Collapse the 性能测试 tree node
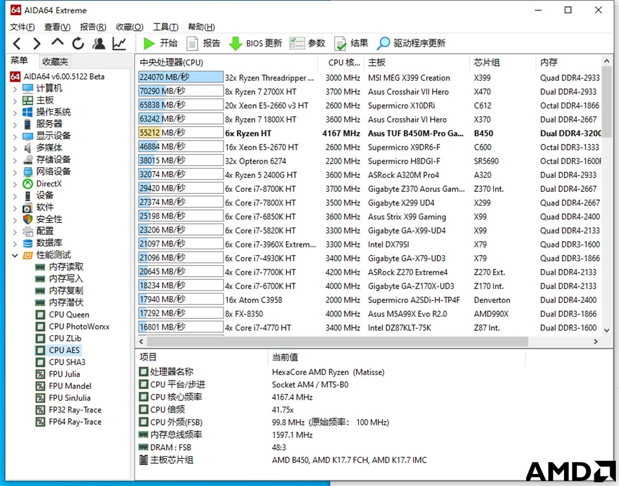 (15, 256)
